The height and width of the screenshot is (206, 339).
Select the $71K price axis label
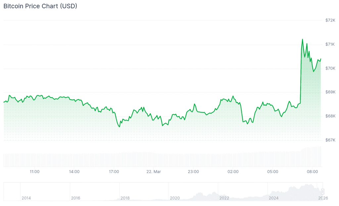pyautogui.click(x=330, y=44)
